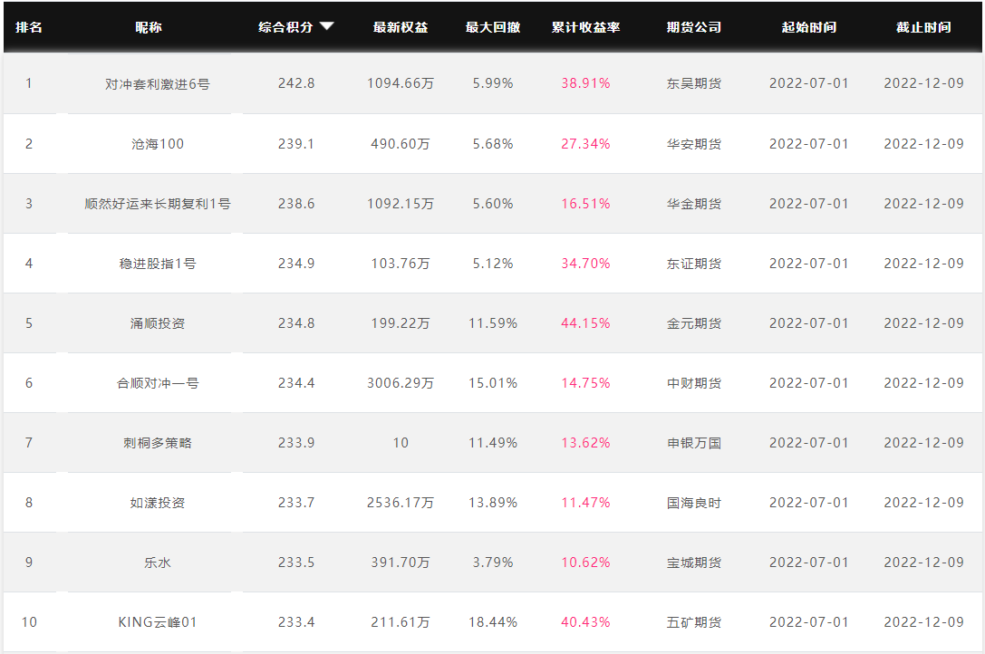This screenshot has width=985, height=654.
Task: Click the company 东证期货
Action: (x=694, y=264)
